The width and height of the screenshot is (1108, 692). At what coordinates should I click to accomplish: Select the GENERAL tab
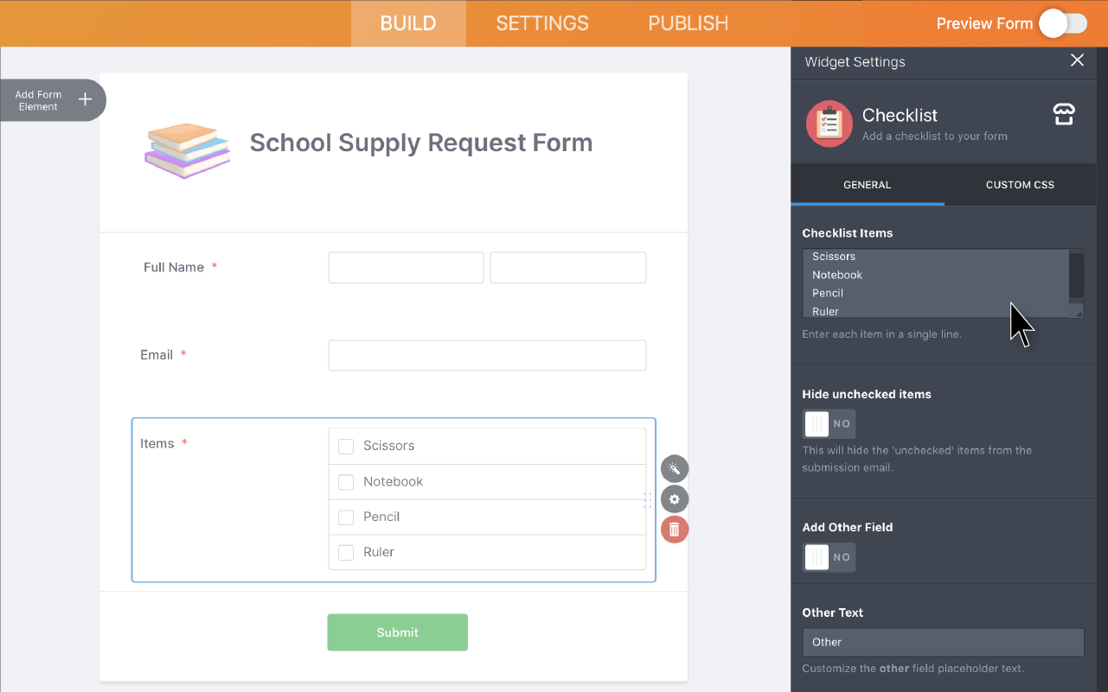pos(866,184)
